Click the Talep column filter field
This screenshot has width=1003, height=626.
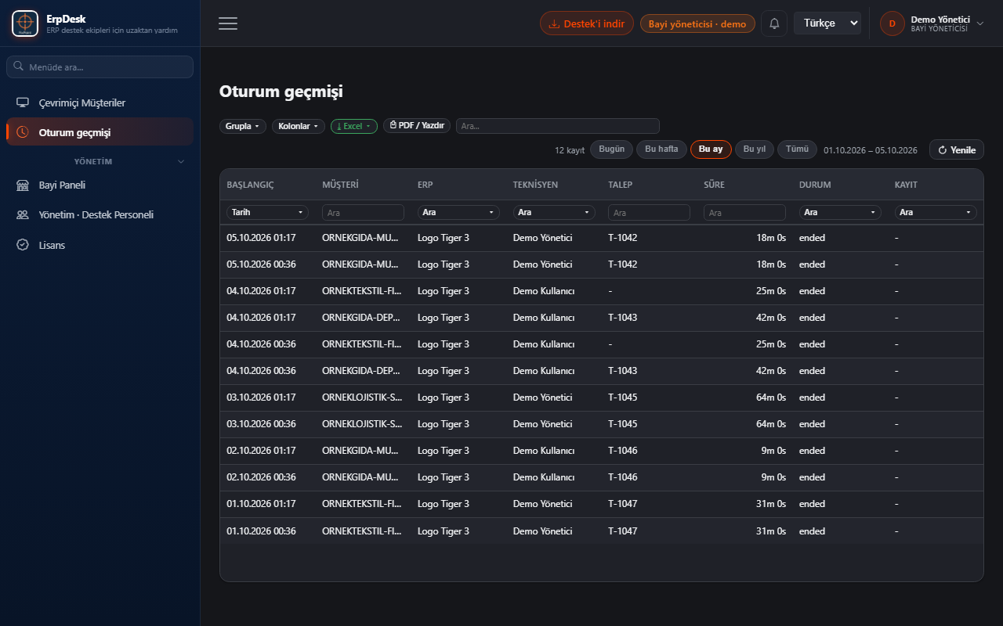pos(649,212)
